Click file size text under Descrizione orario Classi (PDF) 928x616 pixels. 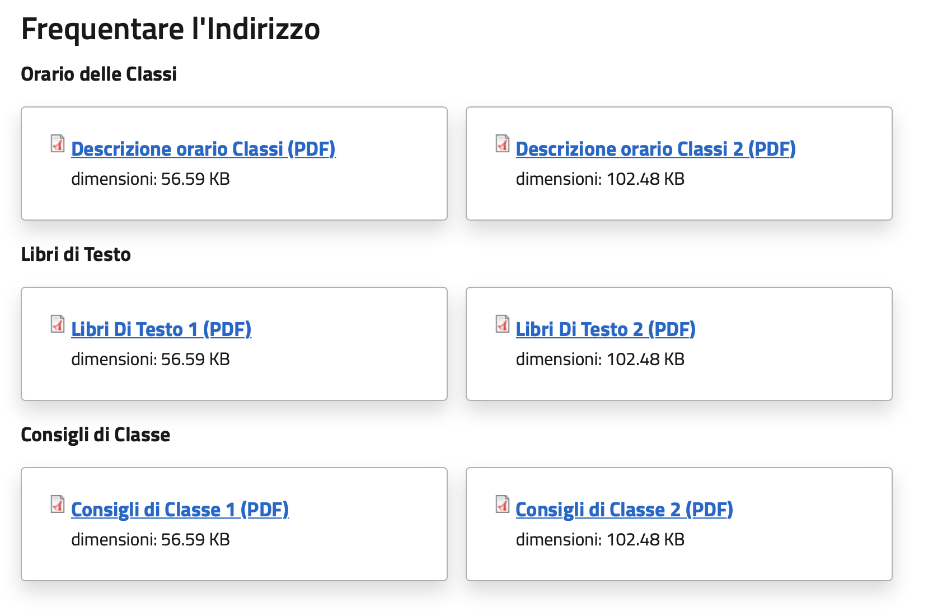[x=151, y=179]
